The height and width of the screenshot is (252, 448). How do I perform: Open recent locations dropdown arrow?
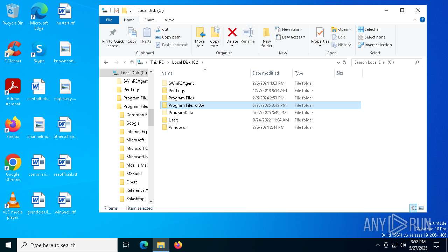point(125,62)
